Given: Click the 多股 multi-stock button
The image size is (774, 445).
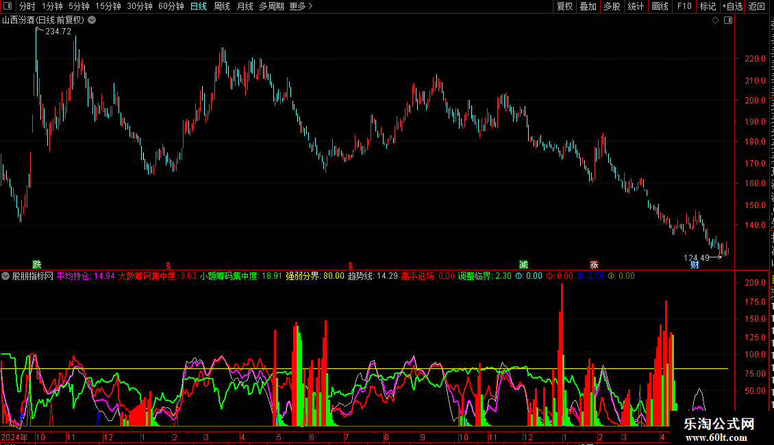Looking at the screenshot, I should pos(612,6).
